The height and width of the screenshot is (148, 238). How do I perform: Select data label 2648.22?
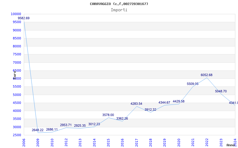[38, 130]
